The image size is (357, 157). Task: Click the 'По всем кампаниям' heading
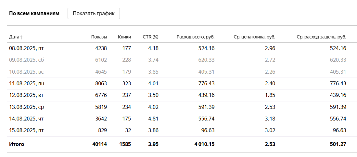tap(34, 14)
